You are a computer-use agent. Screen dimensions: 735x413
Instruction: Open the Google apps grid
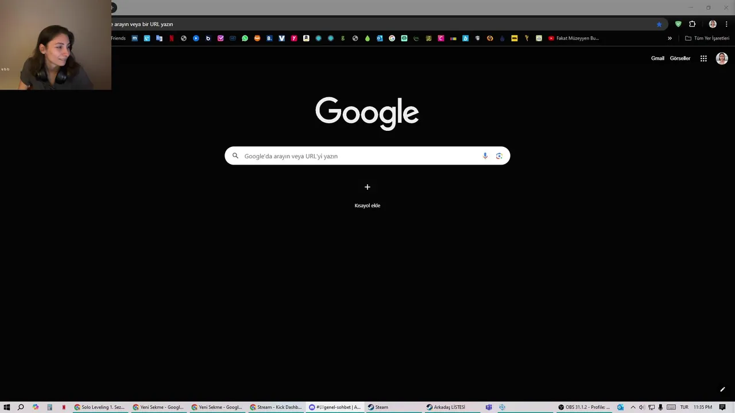703,59
